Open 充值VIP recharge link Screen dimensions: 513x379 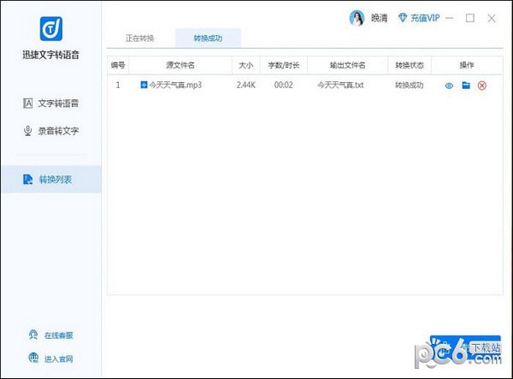pyautogui.click(x=425, y=18)
